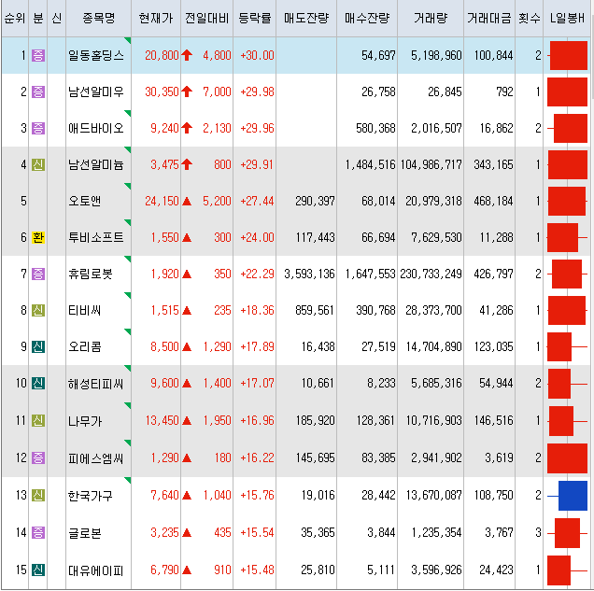Click the rise triangle in 글로본 row
Viewport: 594px width, 591px height.
coord(187,533)
